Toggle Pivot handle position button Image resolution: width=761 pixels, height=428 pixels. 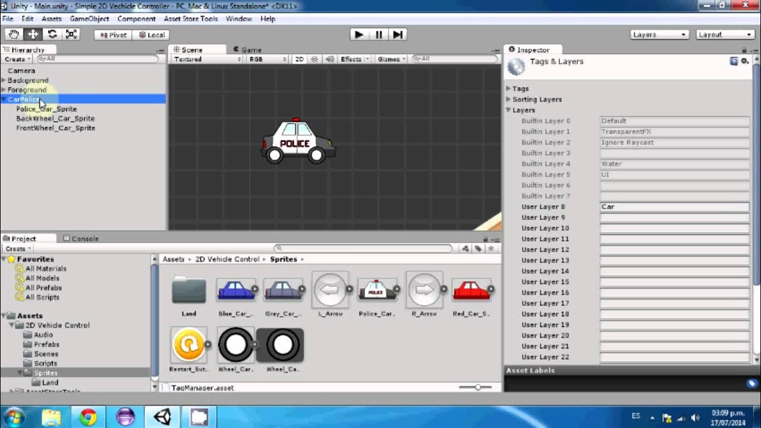point(113,34)
